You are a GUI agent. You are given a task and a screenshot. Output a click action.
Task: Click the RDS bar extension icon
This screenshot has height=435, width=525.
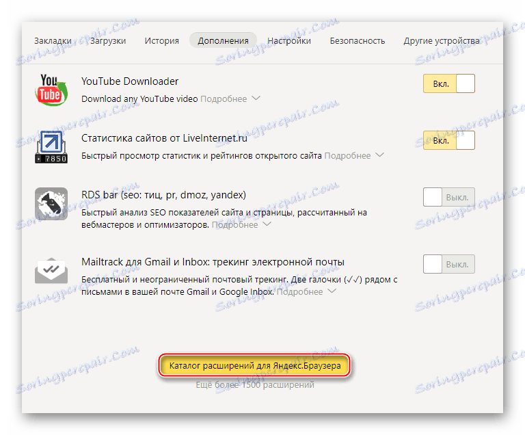(x=51, y=204)
